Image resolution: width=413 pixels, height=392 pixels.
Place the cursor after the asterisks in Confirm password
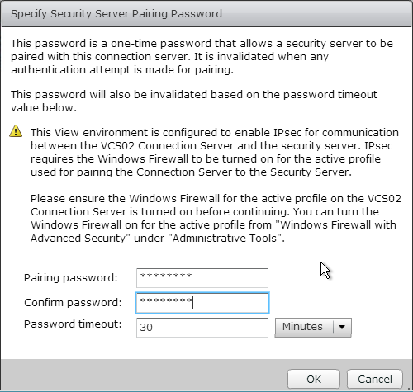coord(192,302)
